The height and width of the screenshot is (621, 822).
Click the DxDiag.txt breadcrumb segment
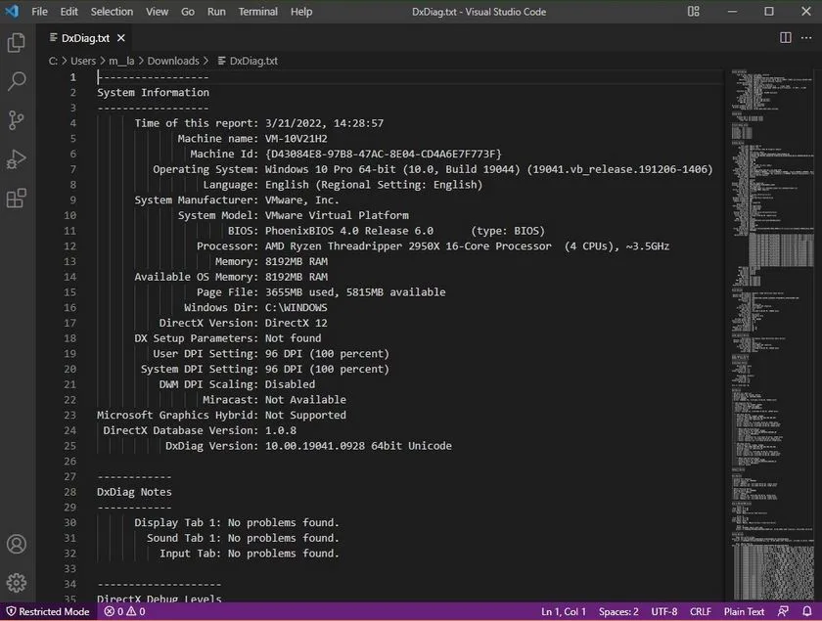[248, 61]
